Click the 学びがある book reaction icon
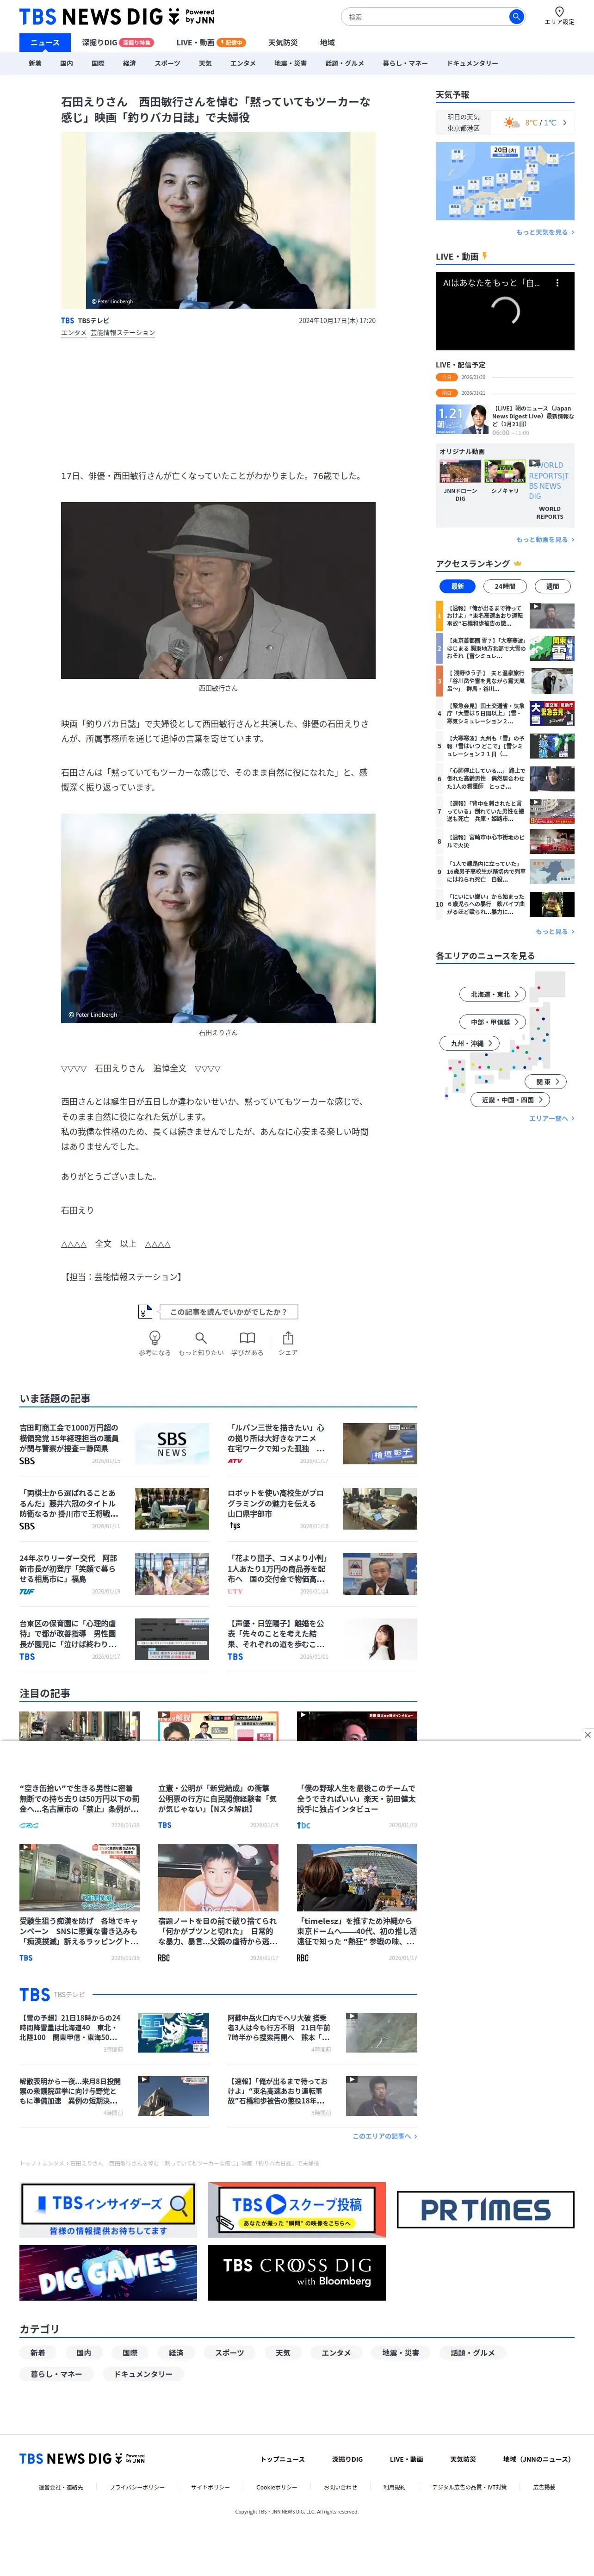594x2576 pixels. [x=247, y=1337]
